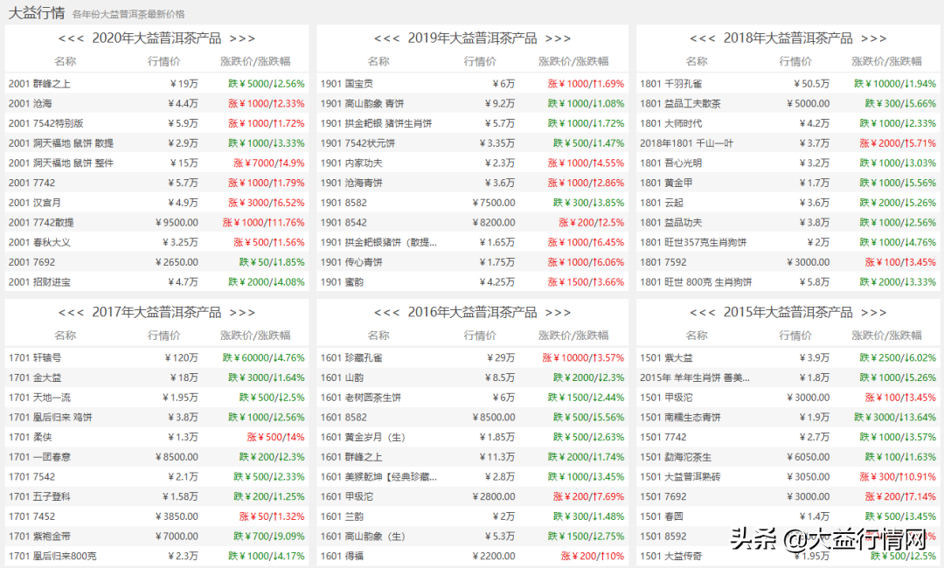Click the ¥120万 price of 1701 轩辕号
Image resolution: width=944 pixels, height=568 pixels.
coord(181,357)
